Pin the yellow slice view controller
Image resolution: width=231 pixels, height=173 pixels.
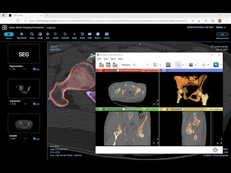(x=161, y=109)
